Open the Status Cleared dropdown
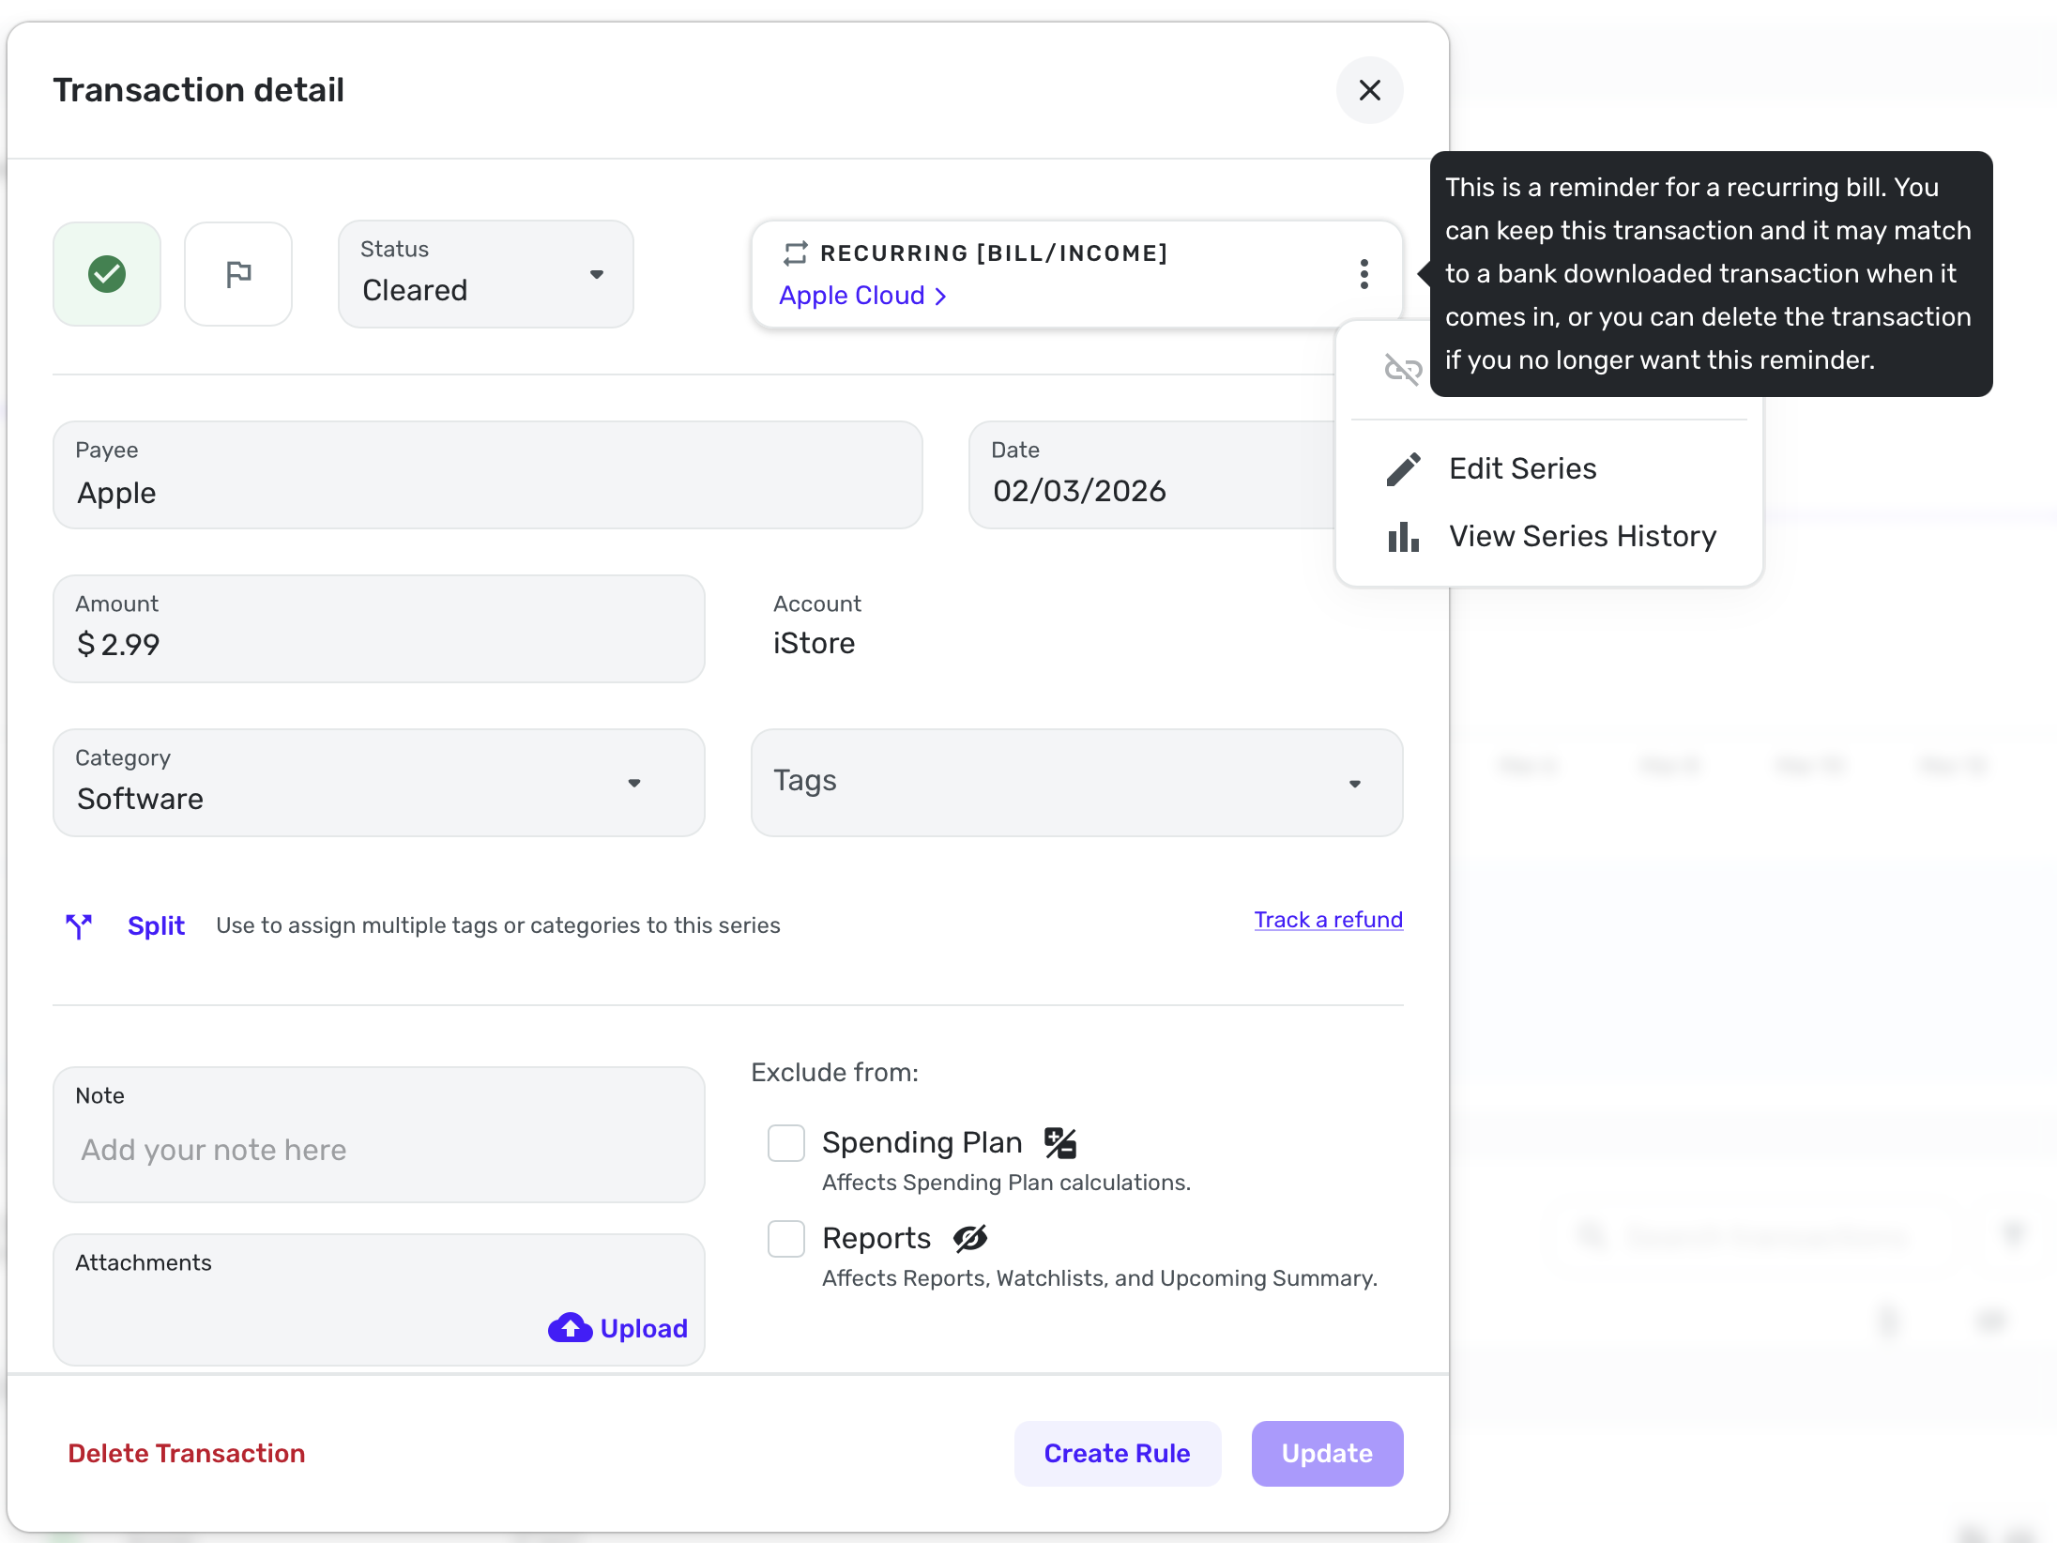This screenshot has width=2057, height=1543. (x=485, y=274)
